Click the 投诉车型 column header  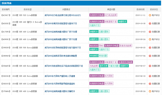point(28,9)
